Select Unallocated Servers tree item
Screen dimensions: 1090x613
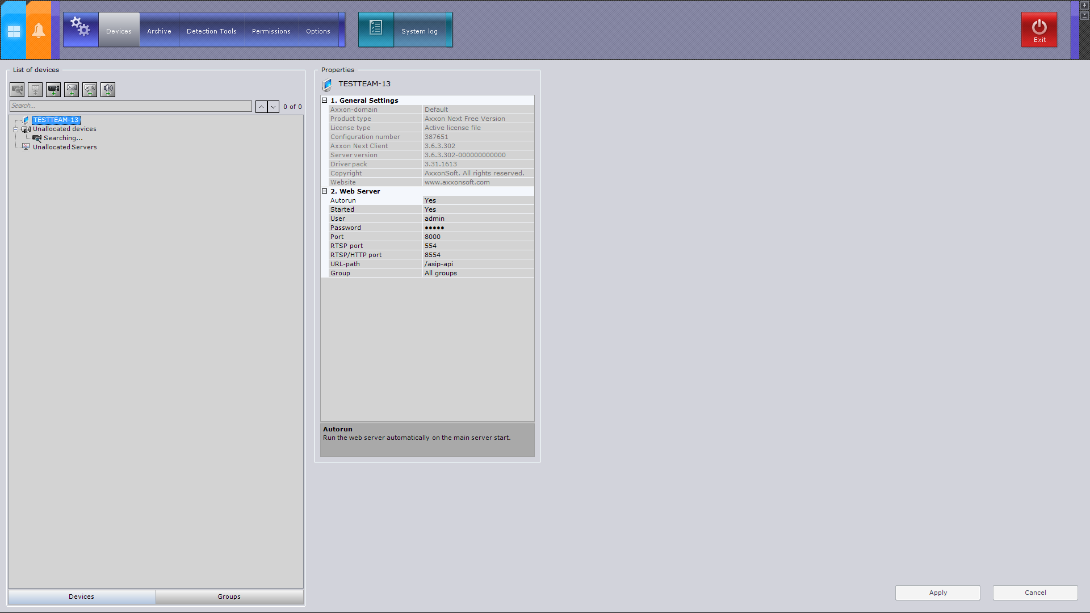click(65, 147)
